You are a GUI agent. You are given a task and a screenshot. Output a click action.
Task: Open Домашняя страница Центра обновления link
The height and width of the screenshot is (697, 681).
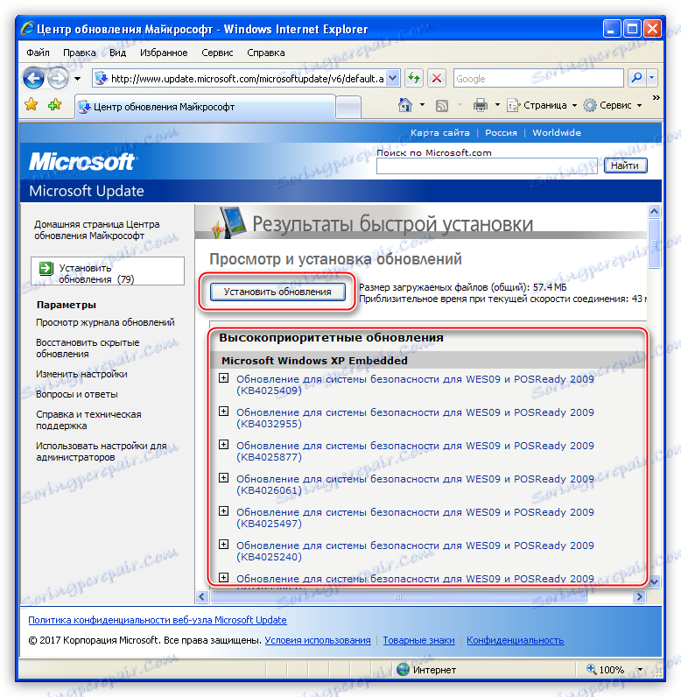coord(97,229)
